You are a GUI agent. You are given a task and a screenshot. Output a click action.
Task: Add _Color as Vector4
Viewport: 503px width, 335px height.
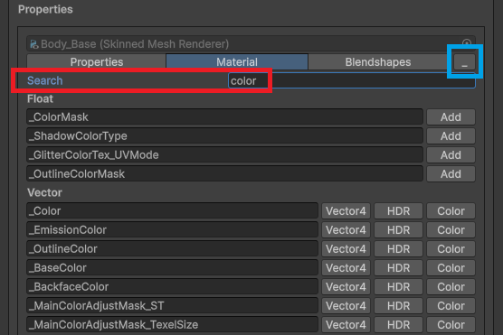click(x=346, y=211)
